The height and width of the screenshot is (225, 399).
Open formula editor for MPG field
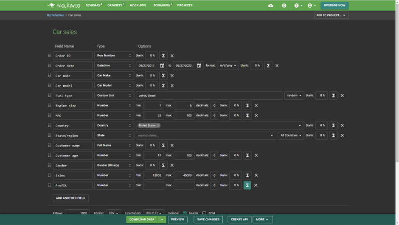(247, 115)
